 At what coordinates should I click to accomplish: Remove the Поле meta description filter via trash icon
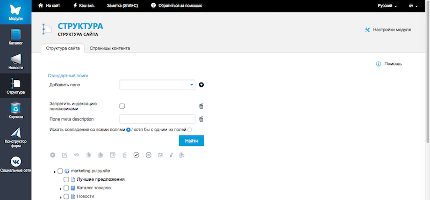(x=201, y=119)
